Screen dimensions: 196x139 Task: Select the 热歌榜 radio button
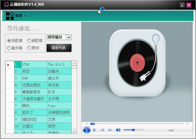coord(15,41)
